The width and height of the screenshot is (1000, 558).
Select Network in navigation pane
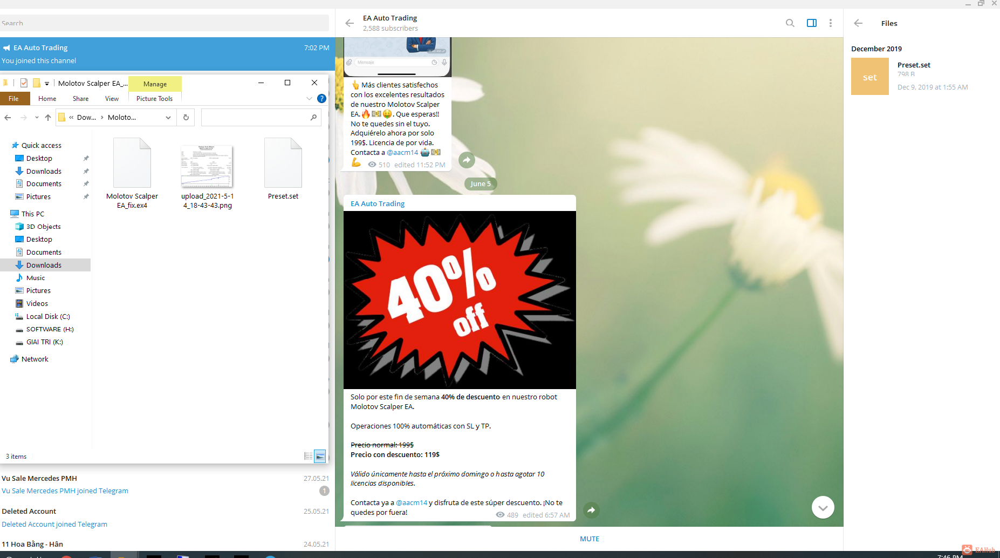point(35,359)
